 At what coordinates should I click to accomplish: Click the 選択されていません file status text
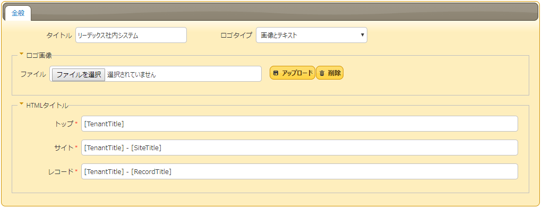point(131,74)
